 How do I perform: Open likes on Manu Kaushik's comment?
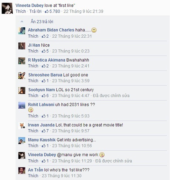(45, 146)
